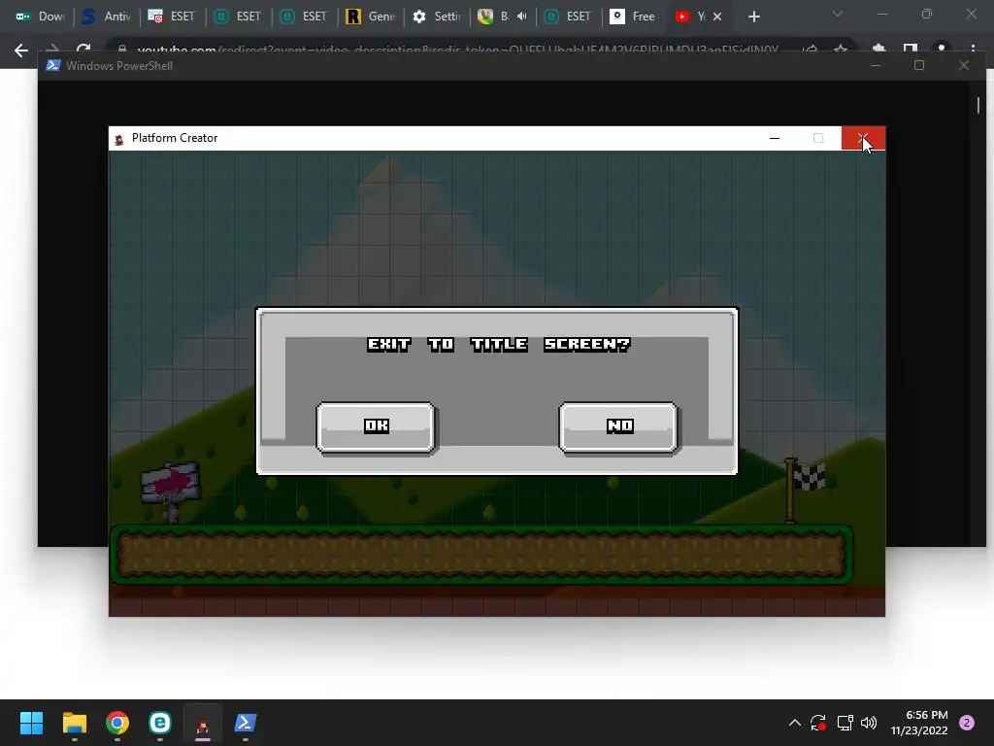The height and width of the screenshot is (746, 994).
Task: Switch to the Free browser tab
Action: 633,17
